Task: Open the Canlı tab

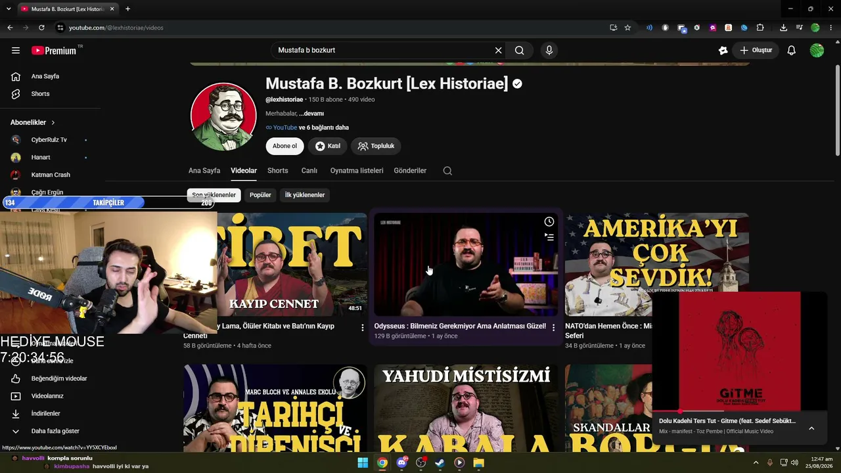Action: [309, 171]
